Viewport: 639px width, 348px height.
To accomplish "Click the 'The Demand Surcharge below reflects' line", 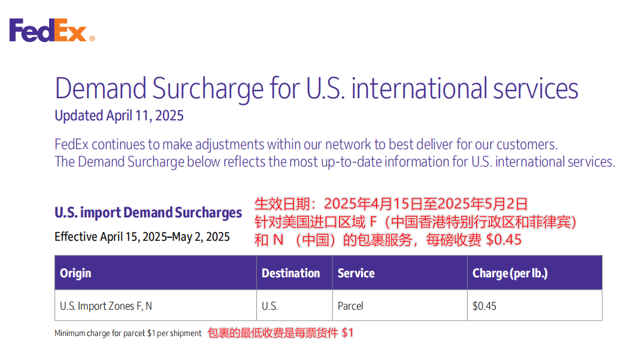I will 334,162.
